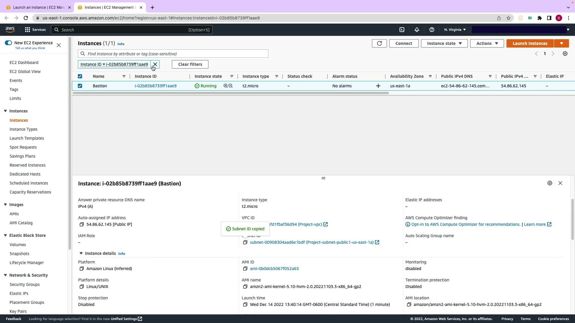Viewport: 575px width, 323px height.
Task: Click the table preferences gear icon
Action: click(565, 54)
